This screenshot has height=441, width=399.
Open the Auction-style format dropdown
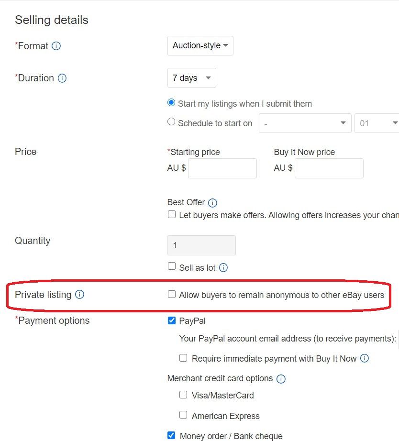(200, 45)
